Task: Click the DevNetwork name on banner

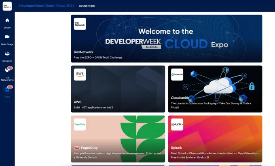Action: (83, 52)
